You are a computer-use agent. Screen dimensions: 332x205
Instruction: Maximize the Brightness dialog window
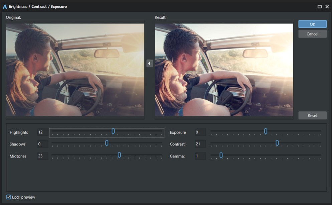pos(320,7)
